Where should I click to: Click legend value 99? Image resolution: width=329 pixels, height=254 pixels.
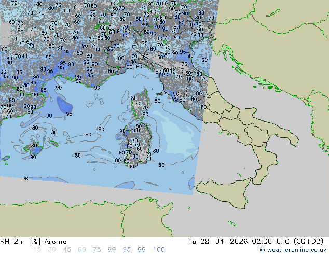coord(142,250)
